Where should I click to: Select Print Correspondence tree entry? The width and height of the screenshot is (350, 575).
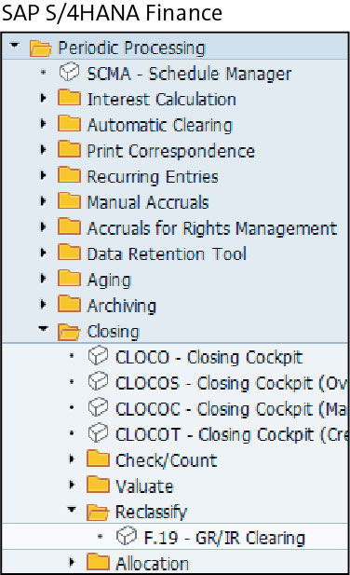tap(170, 151)
